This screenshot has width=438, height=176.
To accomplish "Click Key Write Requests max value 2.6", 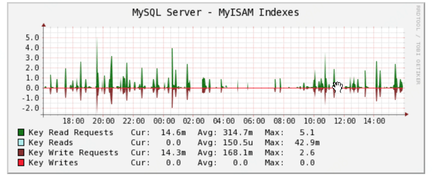I will click(307, 153).
